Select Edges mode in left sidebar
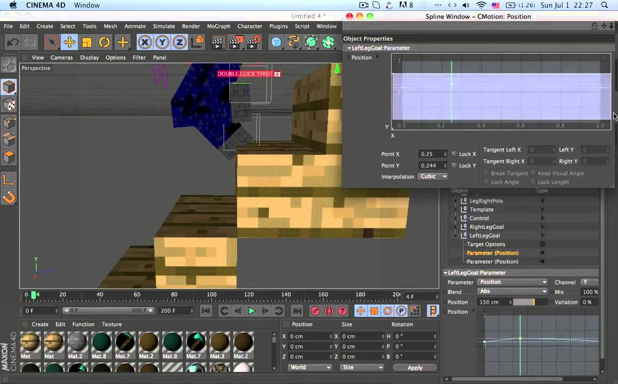 [x=9, y=139]
